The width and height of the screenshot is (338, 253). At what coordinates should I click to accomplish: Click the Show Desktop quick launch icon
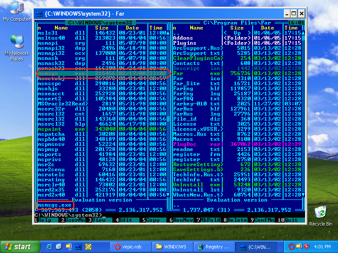(x=69, y=247)
